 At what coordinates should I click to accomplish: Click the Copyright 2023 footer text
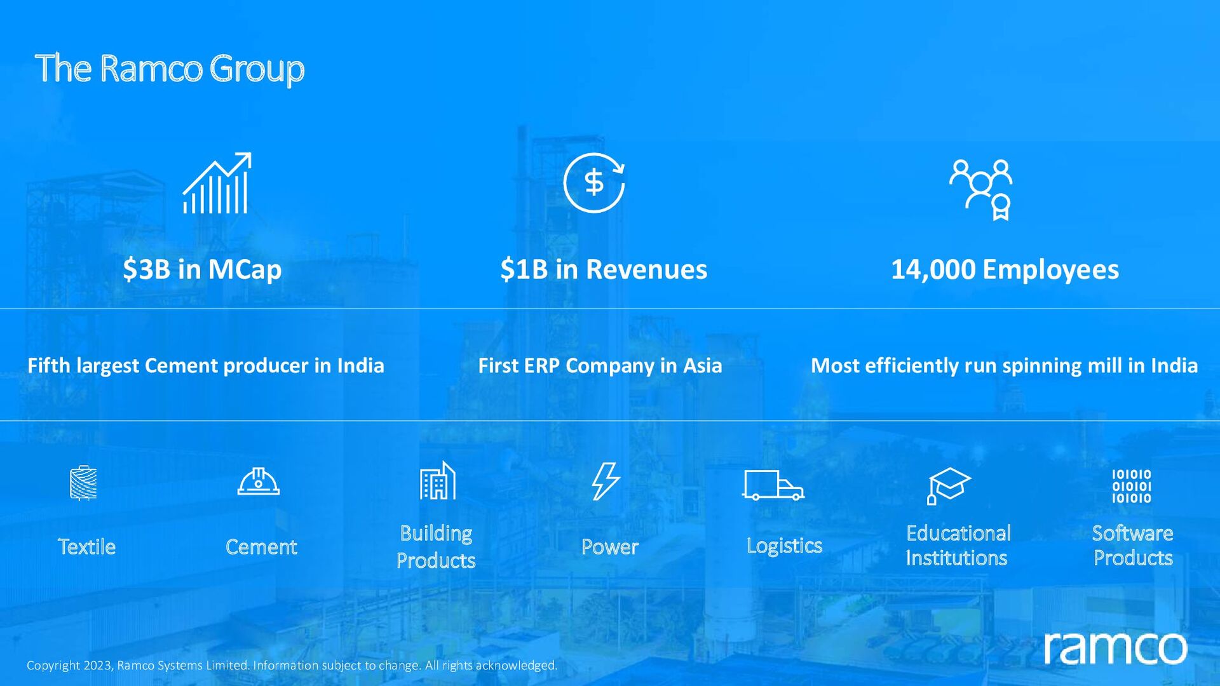click(x=292, y=665)
